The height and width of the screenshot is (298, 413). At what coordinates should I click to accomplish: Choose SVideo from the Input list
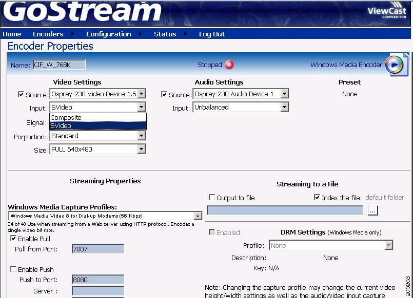[x=98, y=125]
